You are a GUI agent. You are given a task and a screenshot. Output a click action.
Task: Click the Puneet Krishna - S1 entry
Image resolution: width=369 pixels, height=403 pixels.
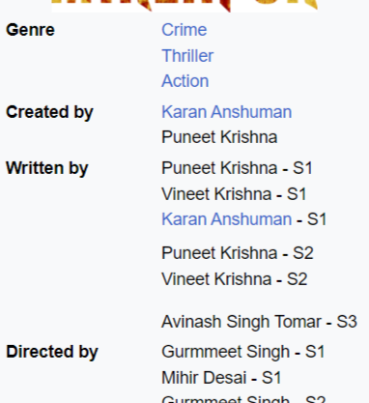tap(237, 168)
